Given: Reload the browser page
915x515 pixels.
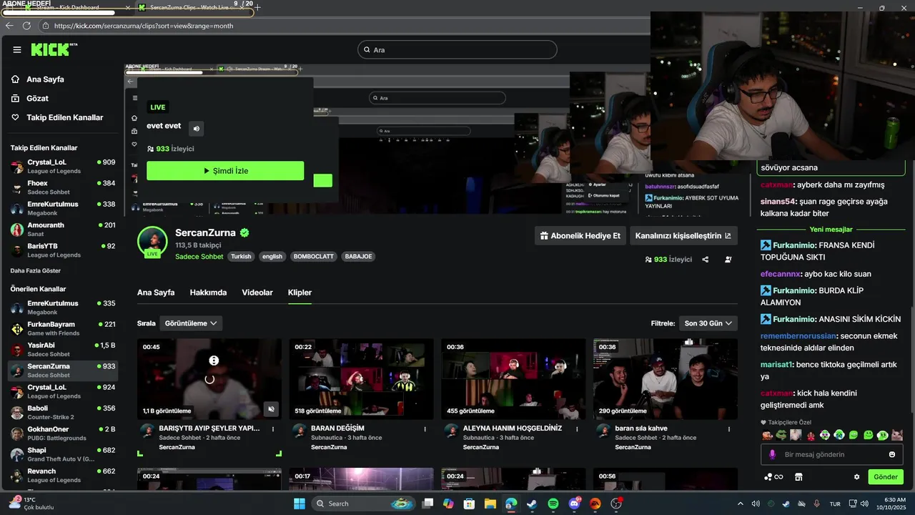Looking at the screenshot, I should pyautogui.click(x=26, y=26).
